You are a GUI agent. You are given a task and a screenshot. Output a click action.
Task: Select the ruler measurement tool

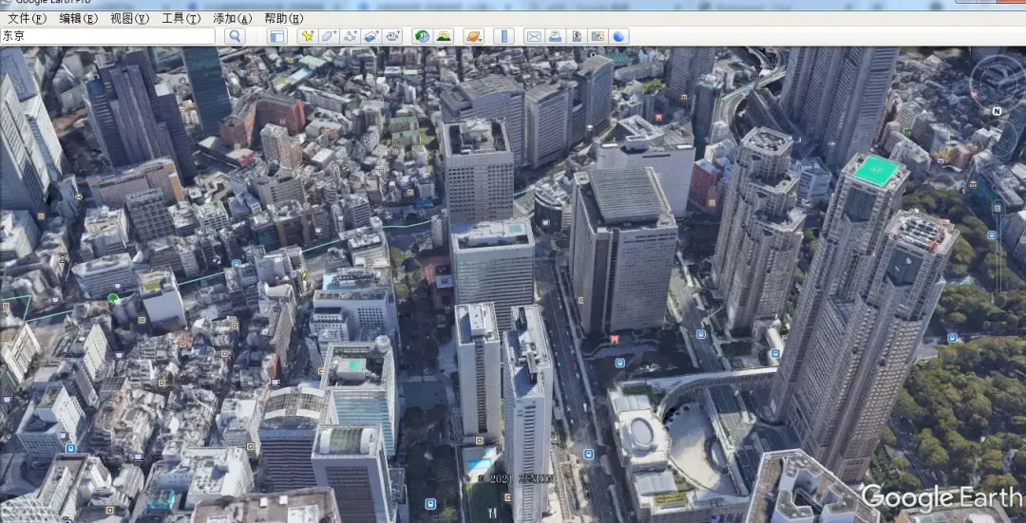coord(503,36)
